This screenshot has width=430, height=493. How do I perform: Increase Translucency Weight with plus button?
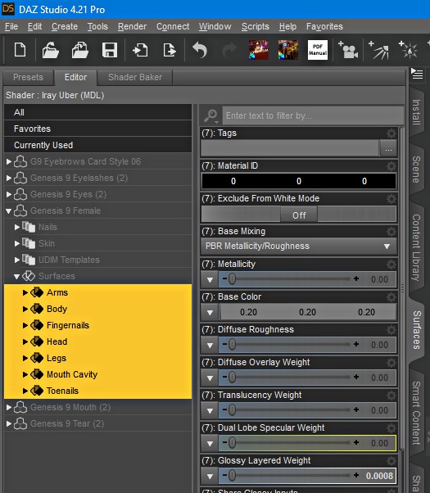click(x=356, y=409)
